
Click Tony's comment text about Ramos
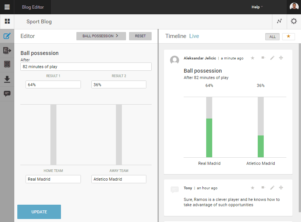pyautogui.click(x=231, y=202)
